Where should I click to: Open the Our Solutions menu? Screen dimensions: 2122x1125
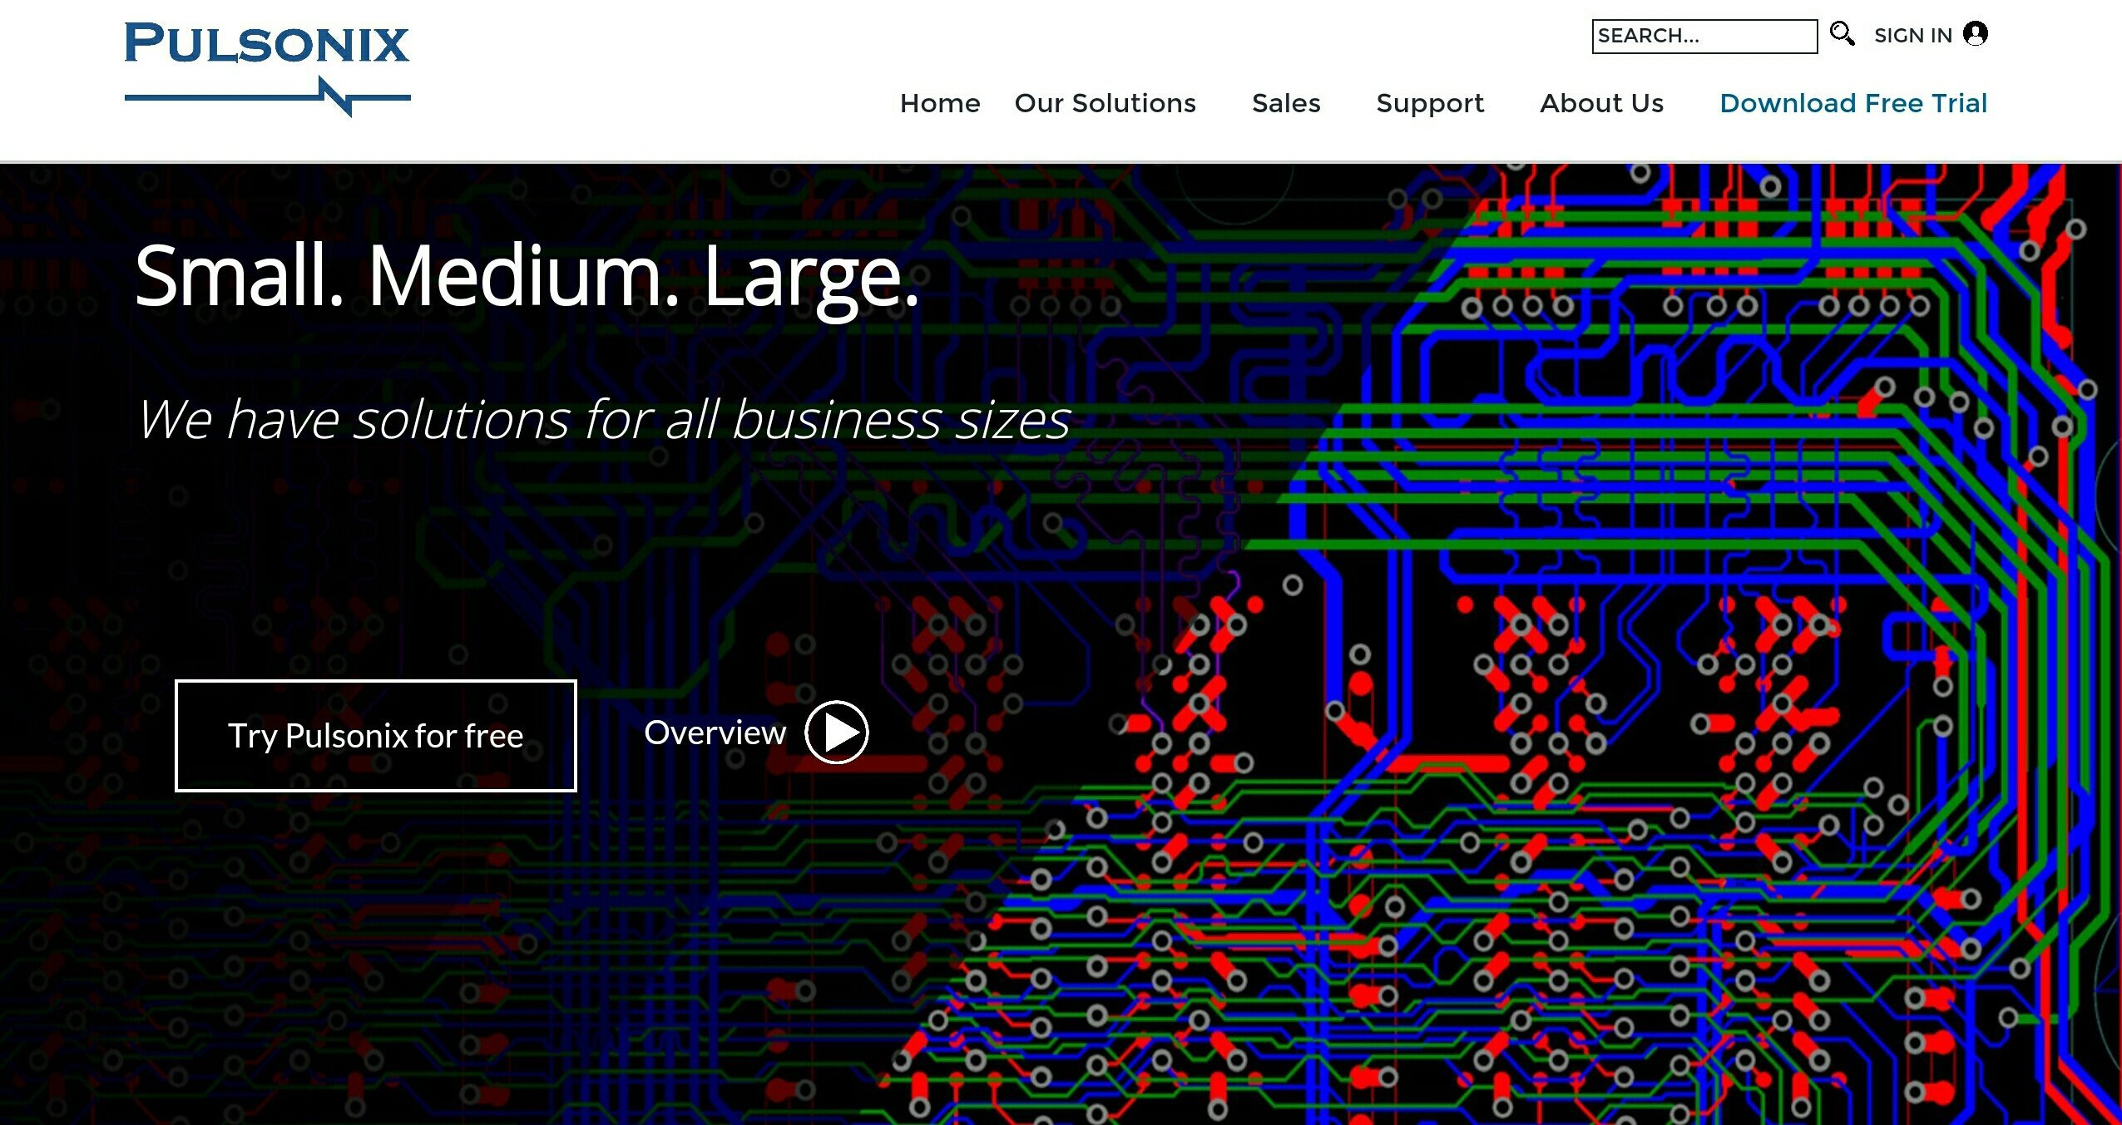coord(1105,103)
